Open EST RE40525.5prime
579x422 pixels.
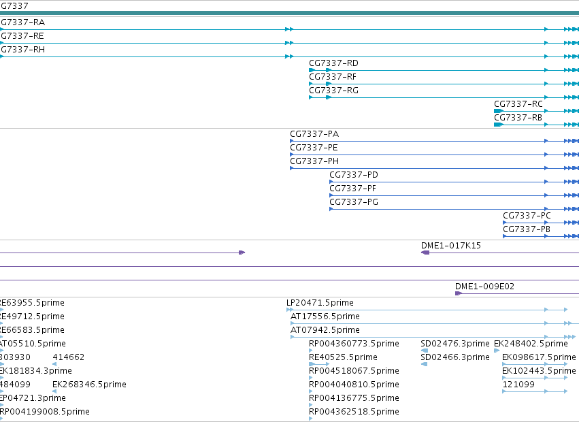pos(343,357)
